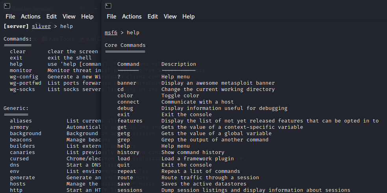Open Help menu in msf6 terminal
The width and height of the screenshot is (387, 193).
189,17
